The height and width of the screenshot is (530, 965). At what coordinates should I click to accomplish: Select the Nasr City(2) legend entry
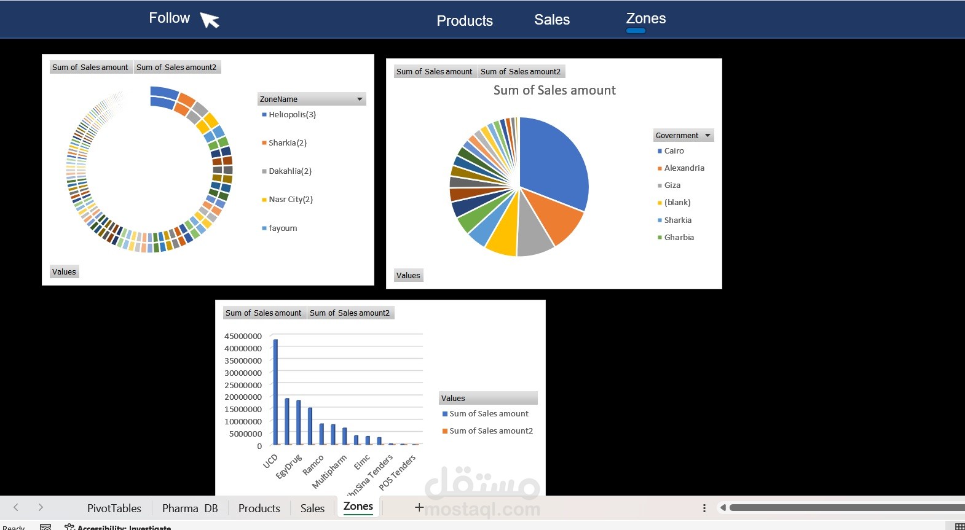287,199
